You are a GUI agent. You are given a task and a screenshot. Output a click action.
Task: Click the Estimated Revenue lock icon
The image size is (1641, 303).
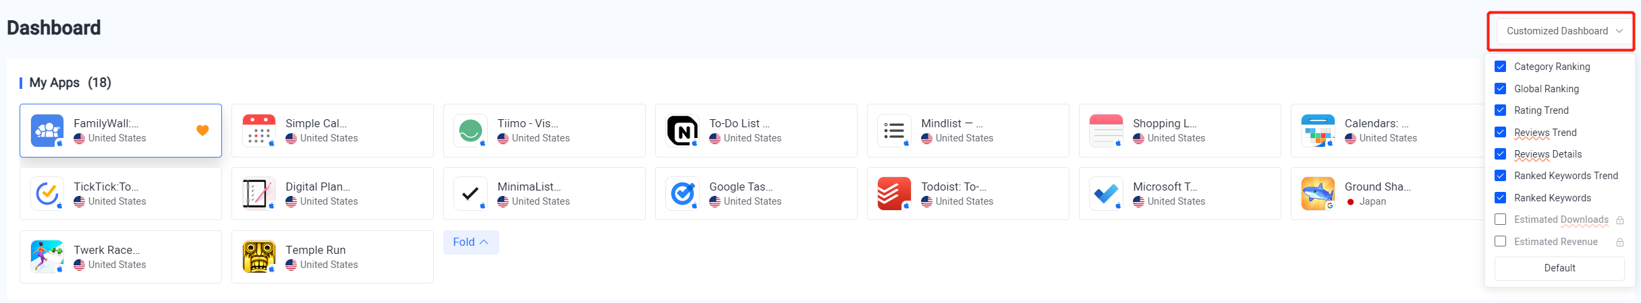point(1620,242)
